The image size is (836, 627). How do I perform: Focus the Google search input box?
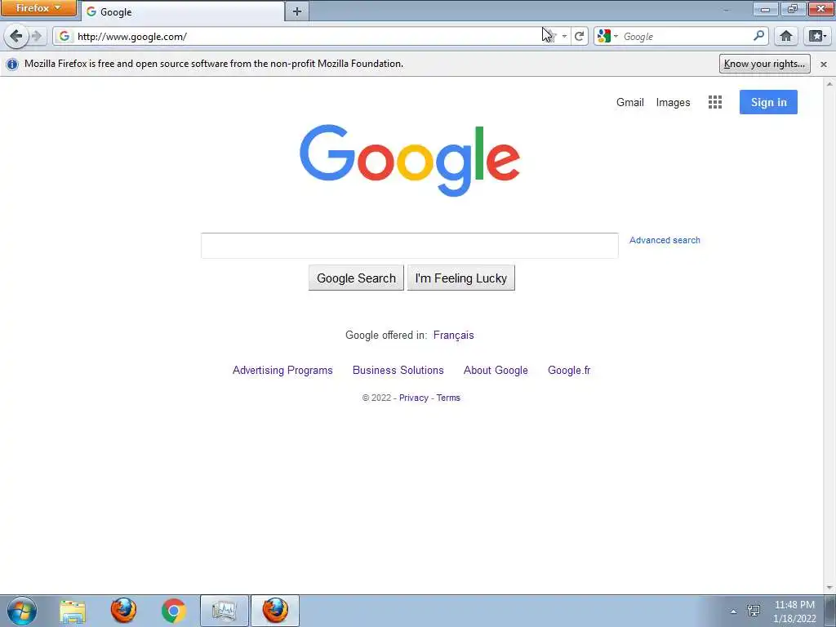pos(410,246)
